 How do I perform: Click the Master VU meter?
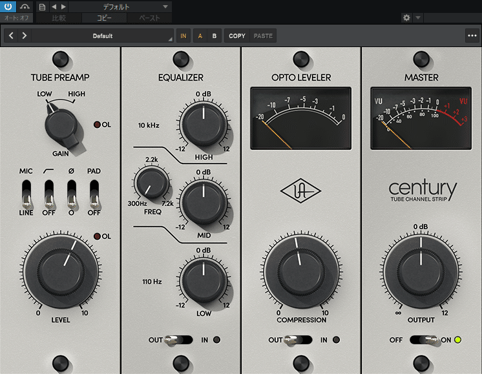click(421, 119)
